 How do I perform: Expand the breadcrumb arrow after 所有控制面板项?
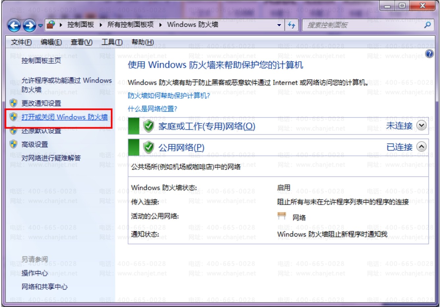[x=160, y=25]
